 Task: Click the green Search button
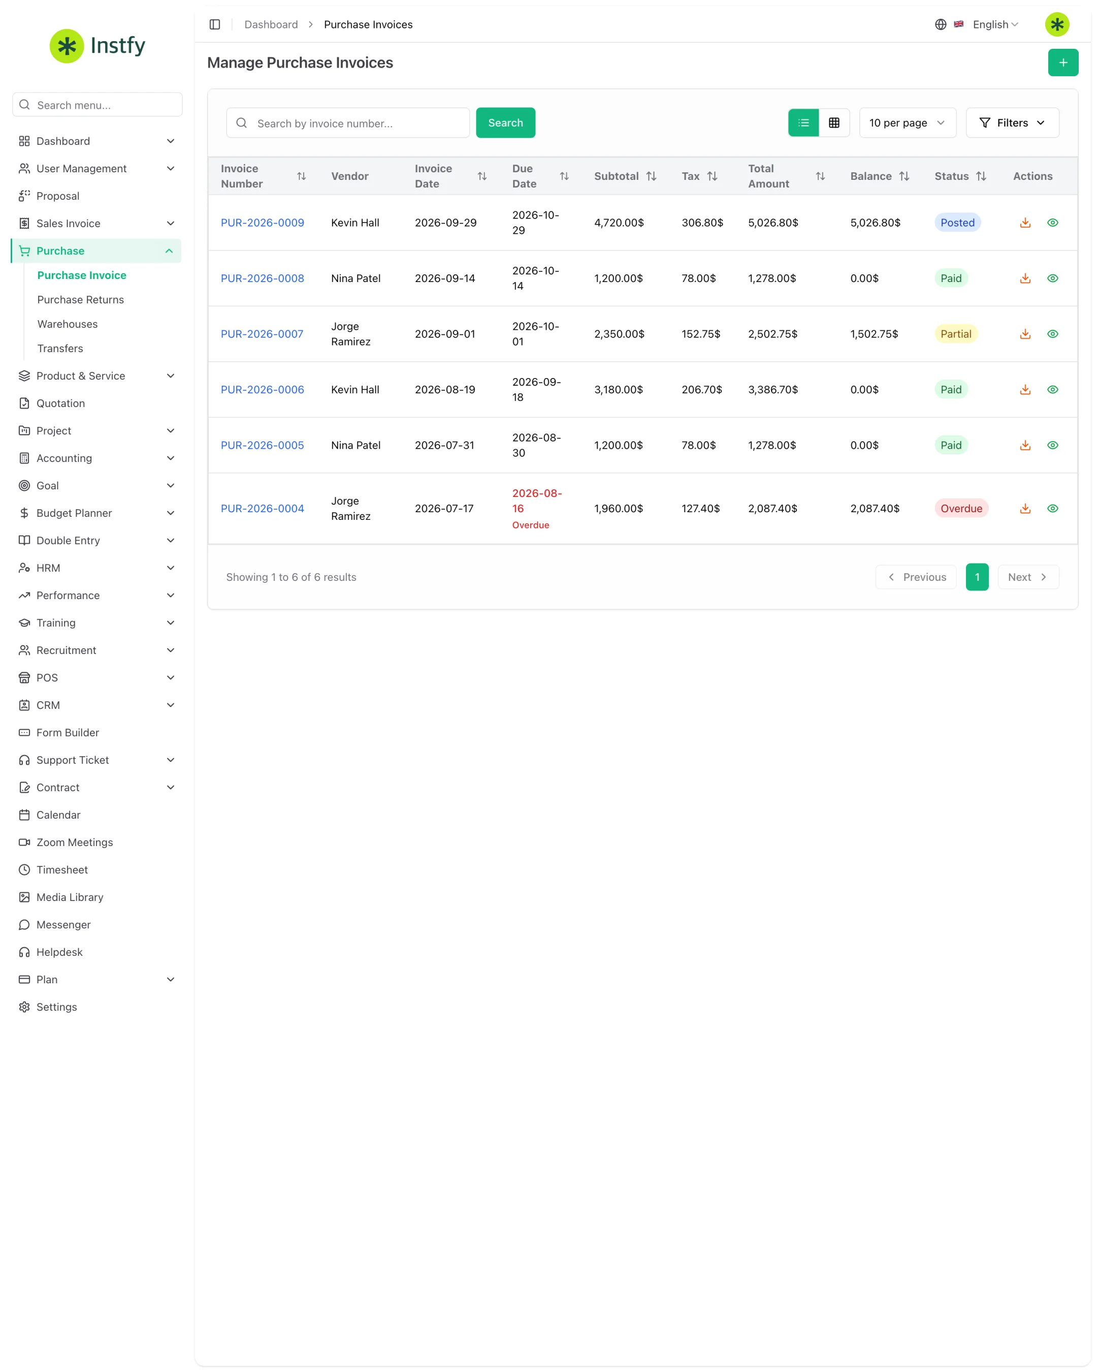point(505,123)
